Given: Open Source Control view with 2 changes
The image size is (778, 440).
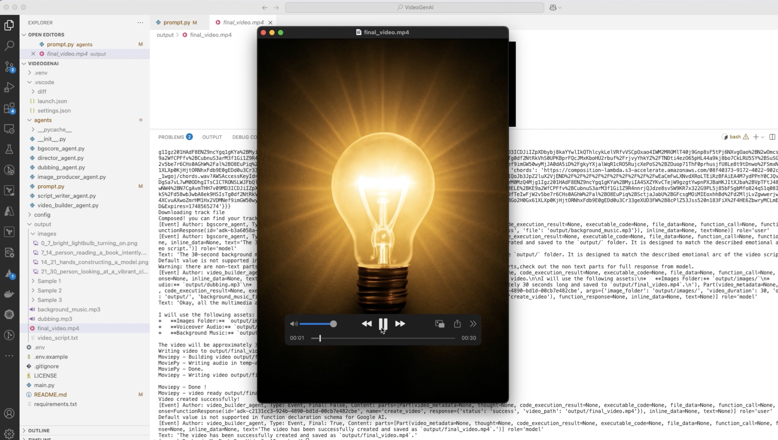Looking at the screenshot, I should coord(9,66).
